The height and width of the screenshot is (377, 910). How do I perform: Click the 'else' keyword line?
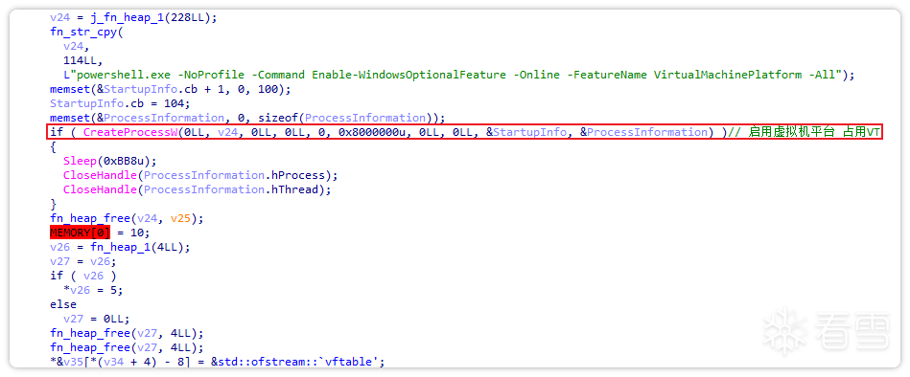63,304
